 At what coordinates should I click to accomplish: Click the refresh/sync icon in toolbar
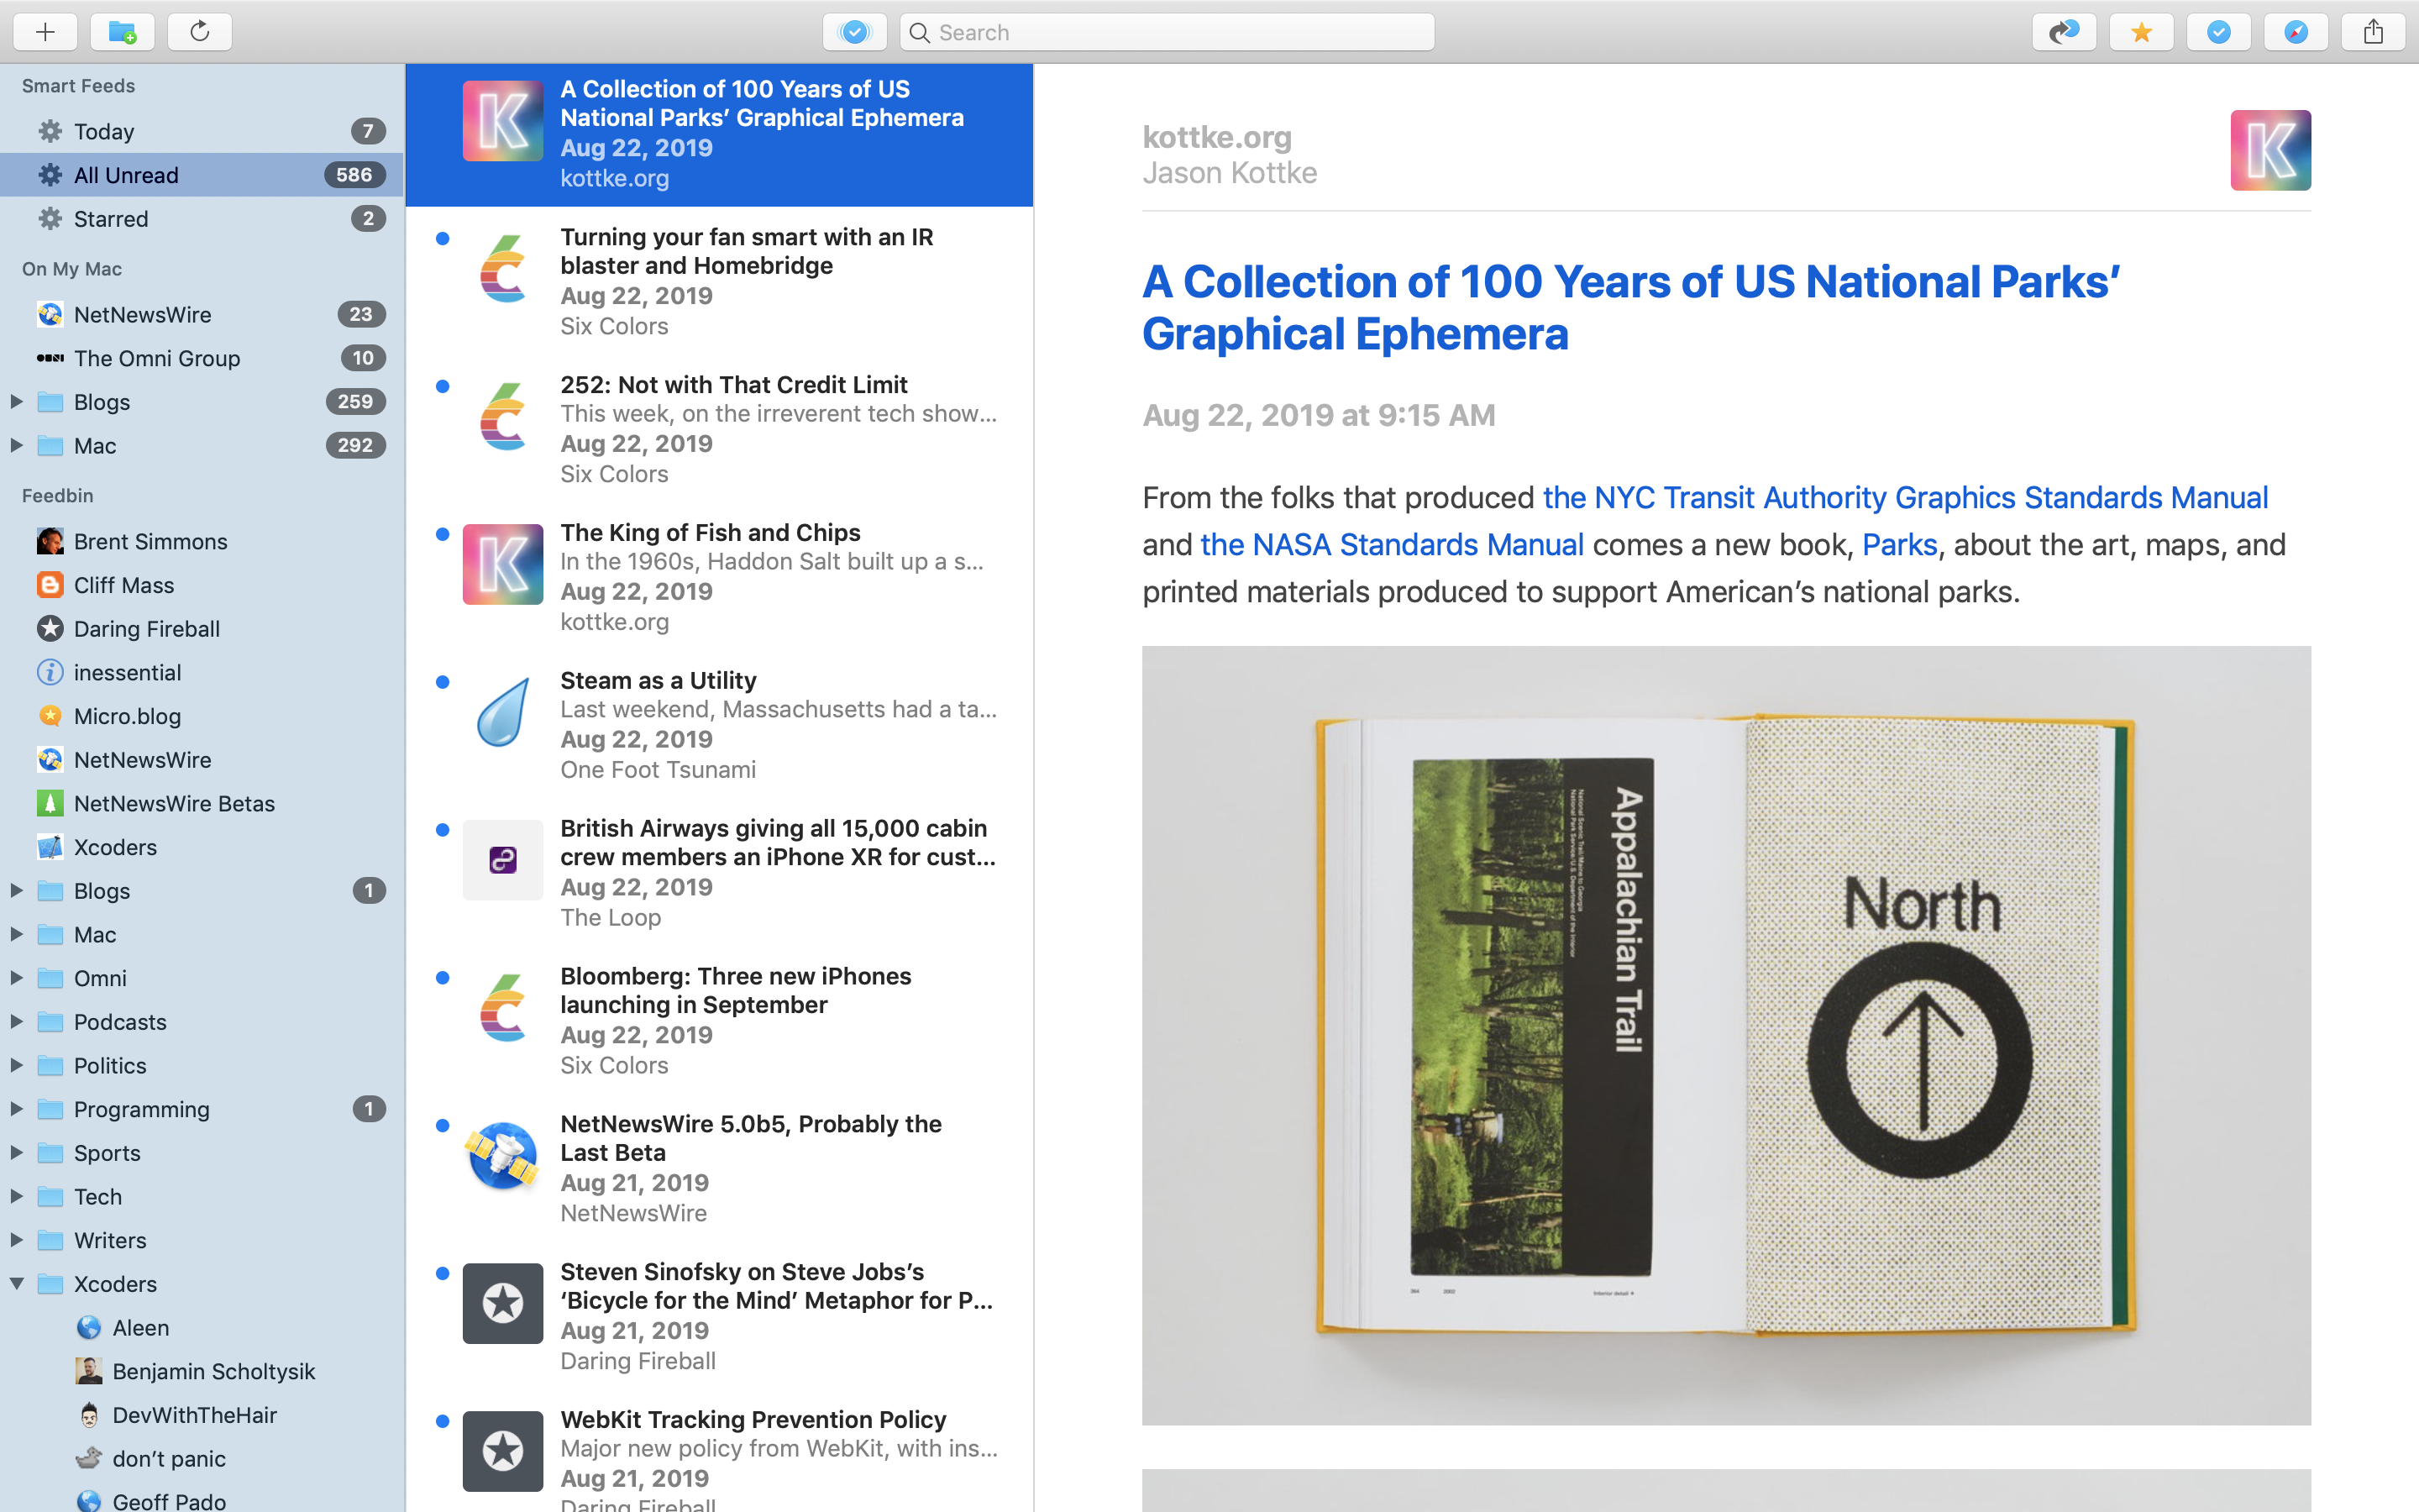click(x=197, y=31)
